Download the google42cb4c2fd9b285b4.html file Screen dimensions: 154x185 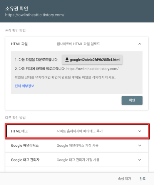click(92, 60)
